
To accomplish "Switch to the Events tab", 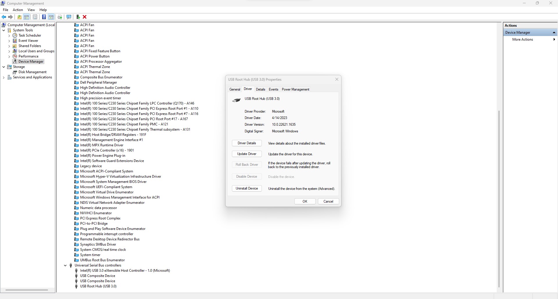I will click(x=273, y=89).
